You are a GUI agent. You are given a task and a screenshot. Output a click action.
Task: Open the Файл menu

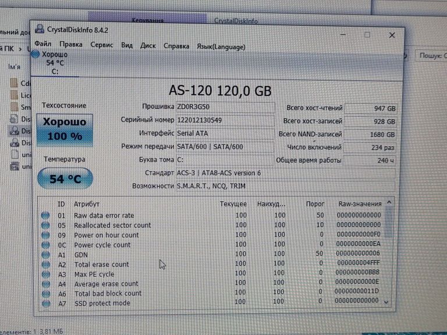point(42,44)
